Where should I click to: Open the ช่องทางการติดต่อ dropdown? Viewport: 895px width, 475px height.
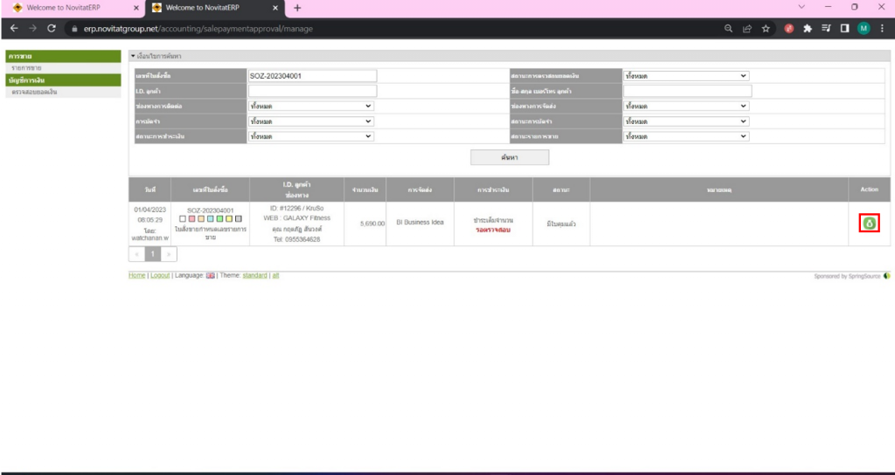(x=310, y=106)
